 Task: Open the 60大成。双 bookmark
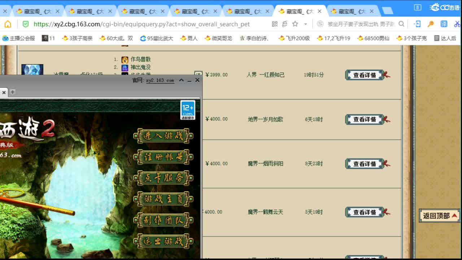point(116,38)
